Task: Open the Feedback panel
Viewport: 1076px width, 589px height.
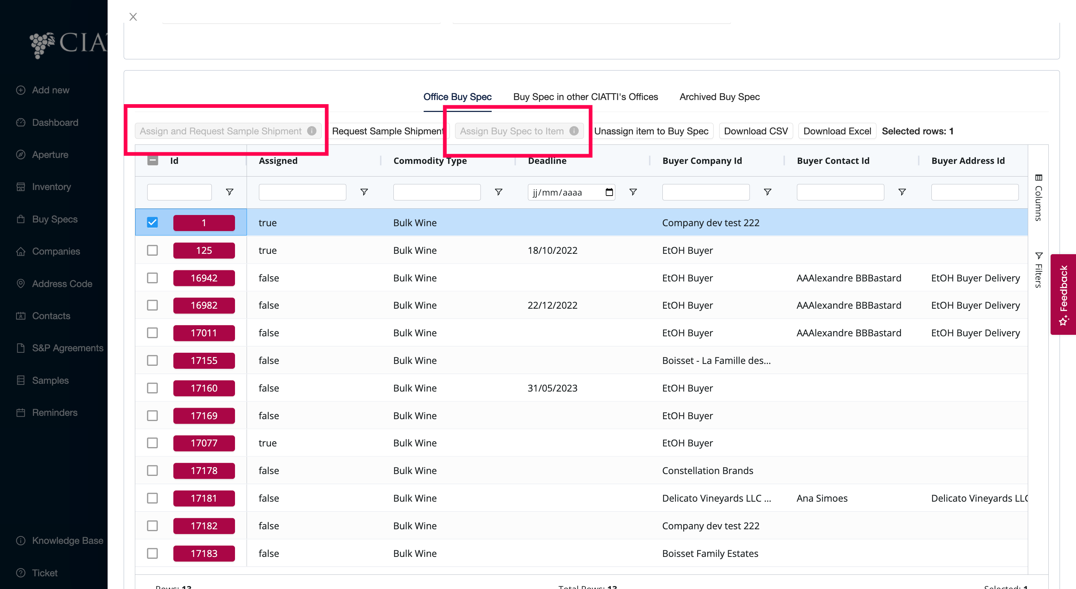Action: (1063, 294)
